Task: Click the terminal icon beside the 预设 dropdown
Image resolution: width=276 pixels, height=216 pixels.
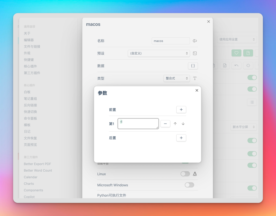Action: pyautogui.click(x=195, y=53)
